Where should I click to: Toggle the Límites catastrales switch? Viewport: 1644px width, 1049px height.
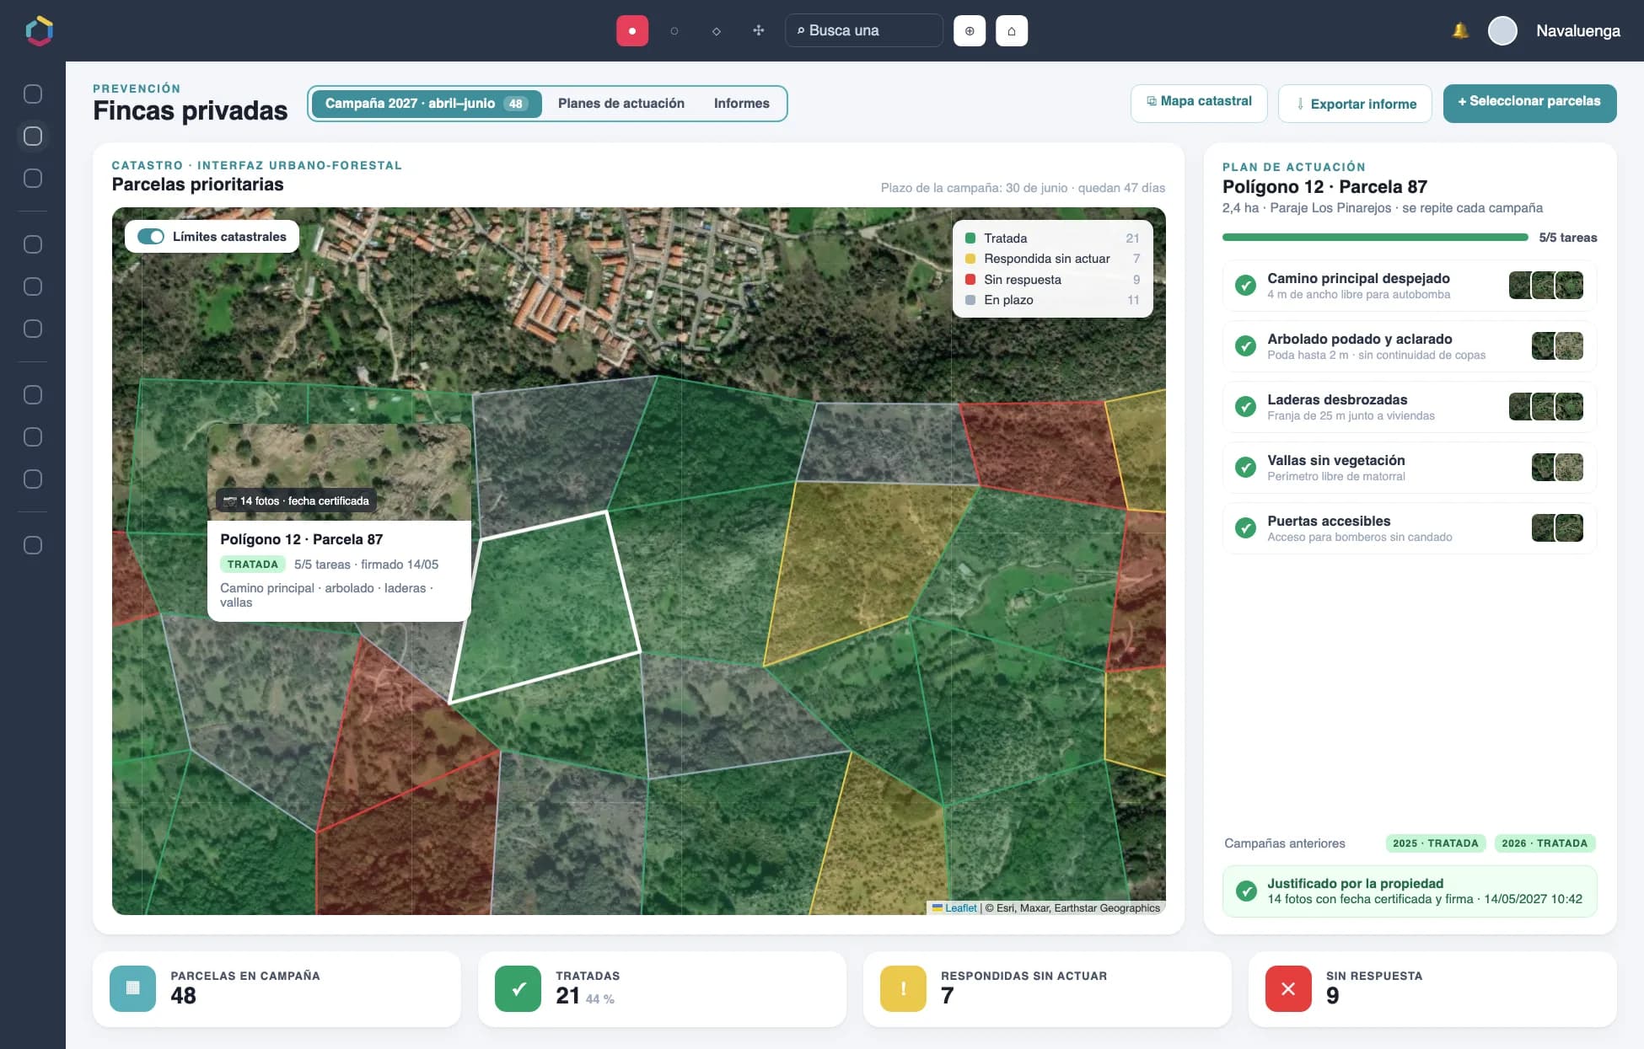[151, 237]
